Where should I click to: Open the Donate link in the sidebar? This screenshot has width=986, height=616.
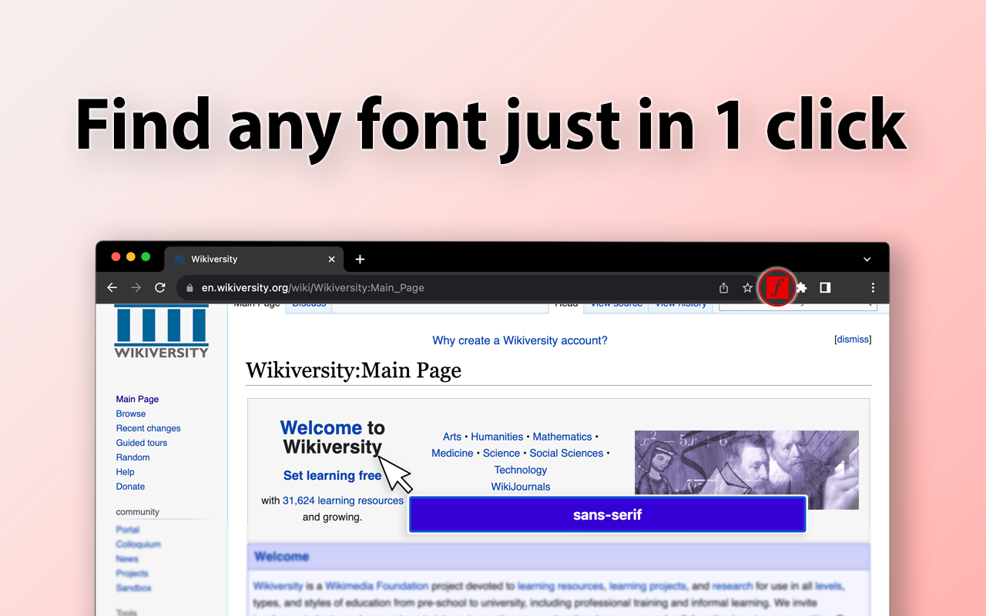pyautogui.click(x=130, y=486)
